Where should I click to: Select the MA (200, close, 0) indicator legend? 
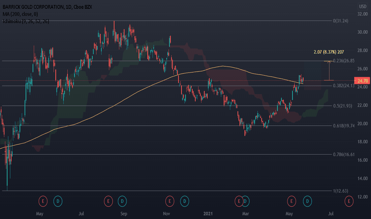[x=20, y=14]
